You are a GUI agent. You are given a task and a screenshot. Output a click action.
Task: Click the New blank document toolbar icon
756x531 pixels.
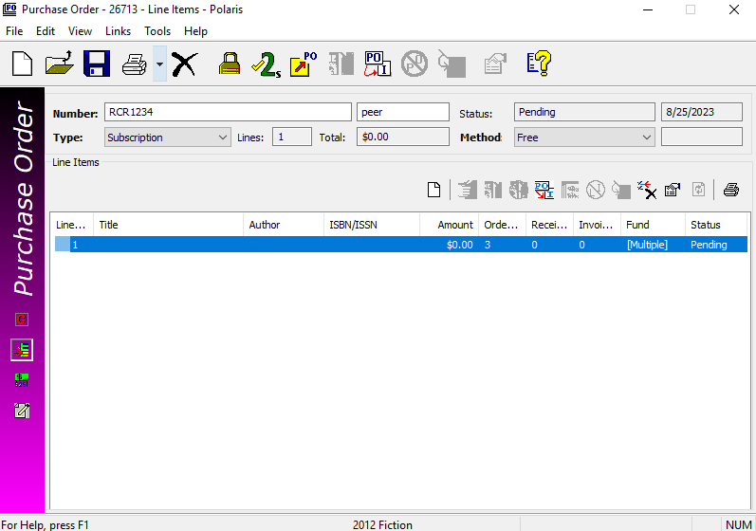click(22, 64)
